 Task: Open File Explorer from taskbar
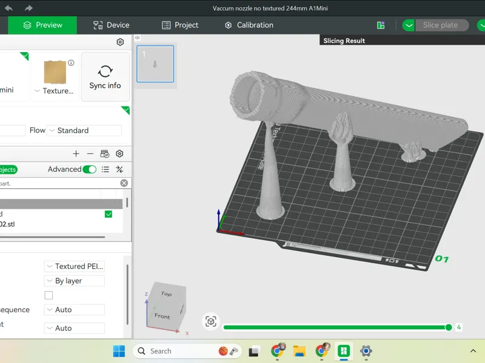(299, 351)
